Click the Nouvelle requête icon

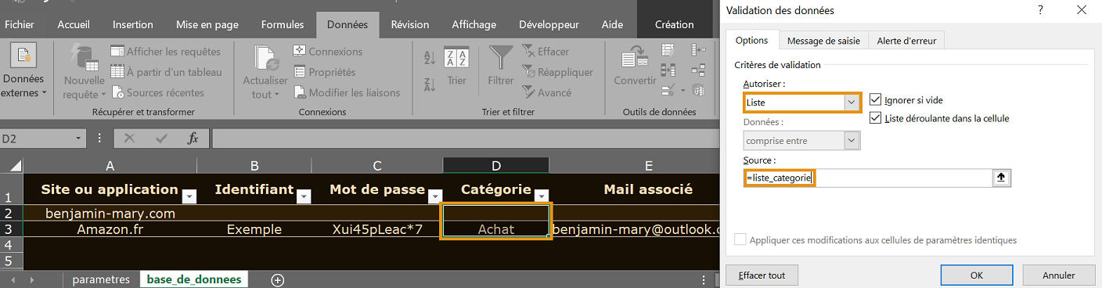tap(84, 57)
